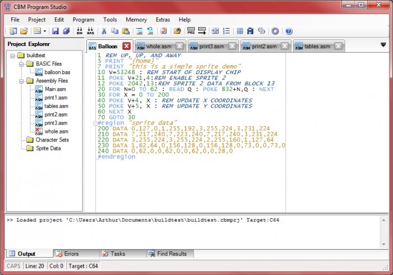Close the Balloon tab with red X
393x275 pixels.
(x=126, y=46)
